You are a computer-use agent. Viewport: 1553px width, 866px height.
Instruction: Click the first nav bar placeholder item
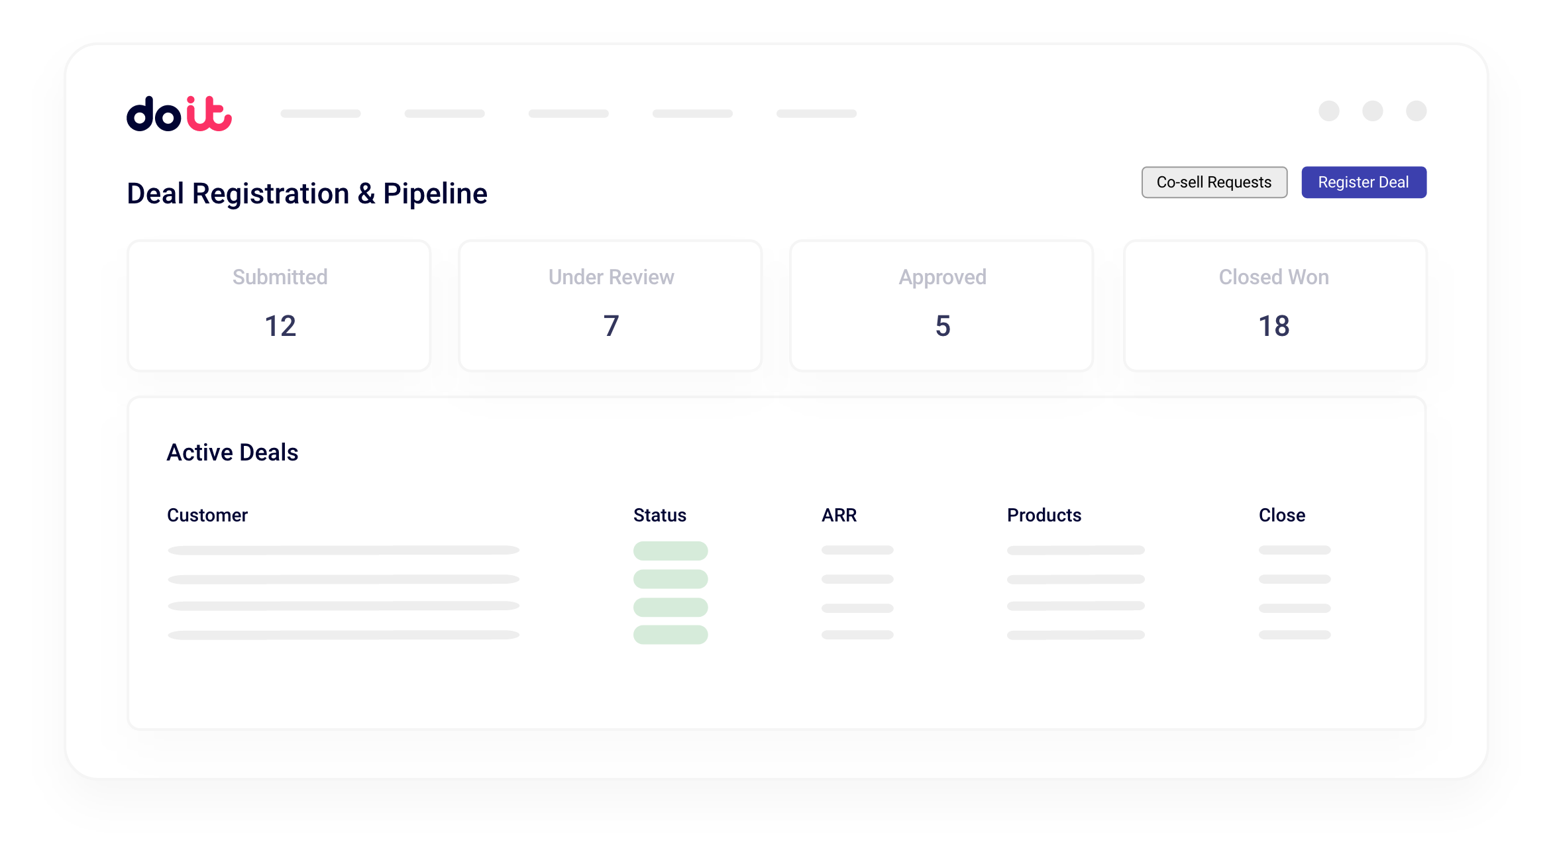(321, 113)
